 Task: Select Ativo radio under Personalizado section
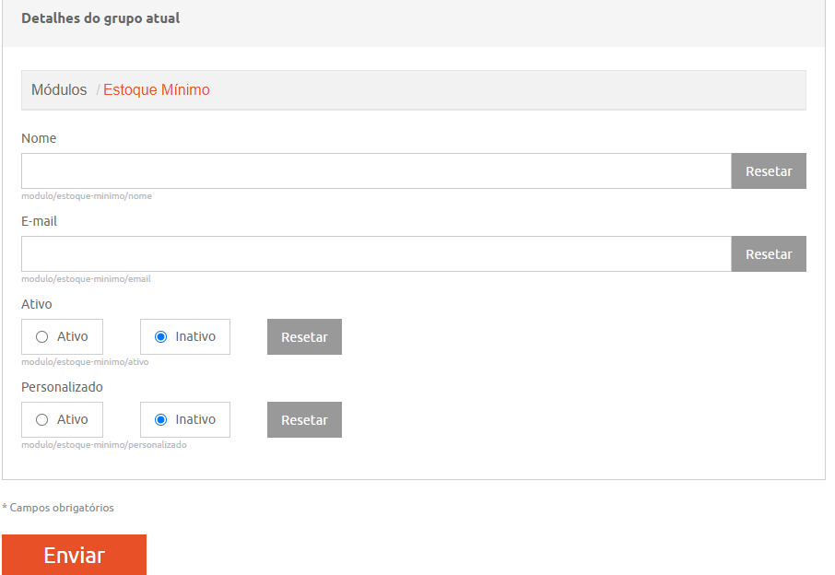click(x=42, y=420)
